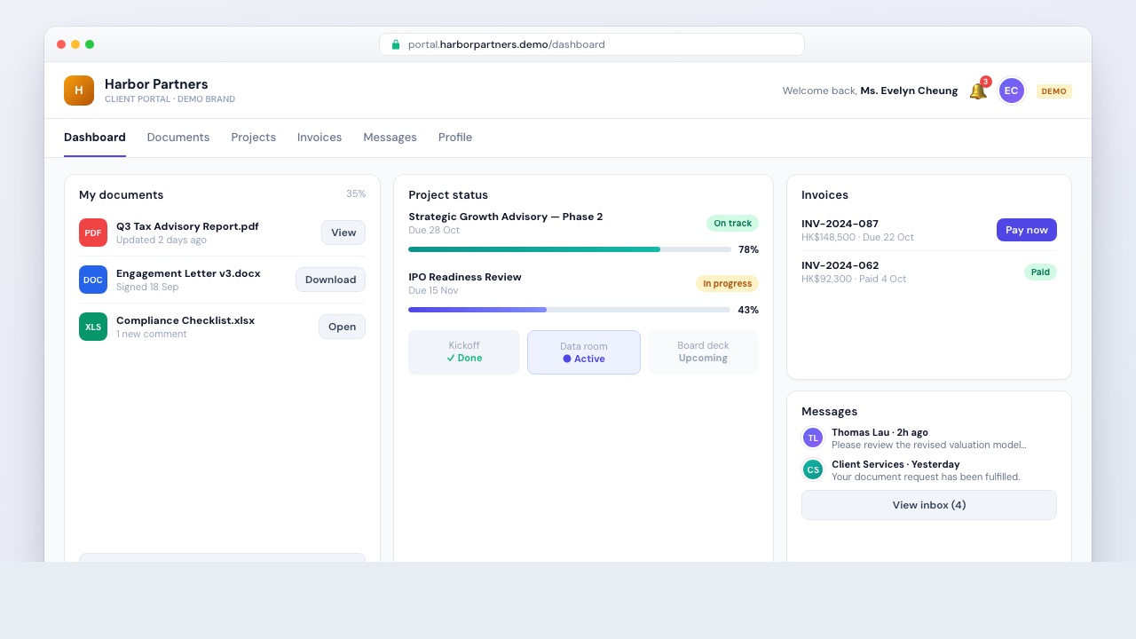
Task: Click the On track status badge
Action: (x=733, y=224)
